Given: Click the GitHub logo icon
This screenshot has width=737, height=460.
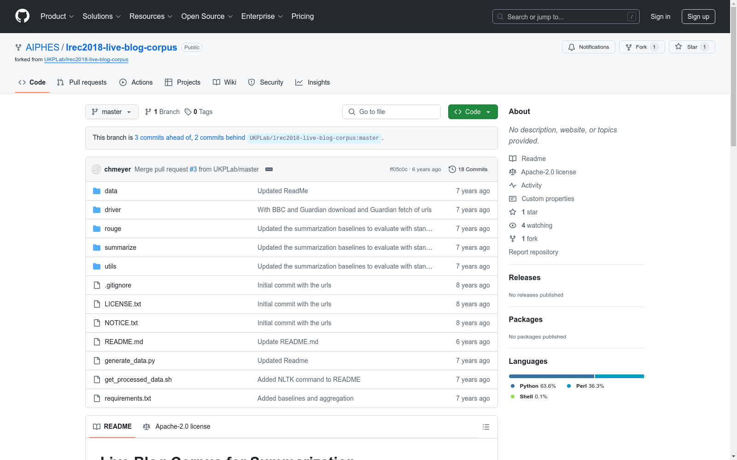Looking at the screenshot, I should pos(22,16).
